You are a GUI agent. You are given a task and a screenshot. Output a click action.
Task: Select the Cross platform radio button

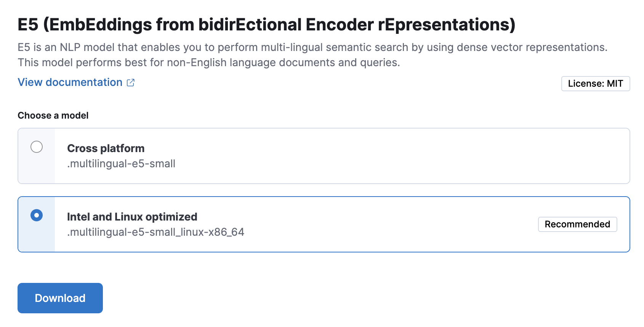37,147
